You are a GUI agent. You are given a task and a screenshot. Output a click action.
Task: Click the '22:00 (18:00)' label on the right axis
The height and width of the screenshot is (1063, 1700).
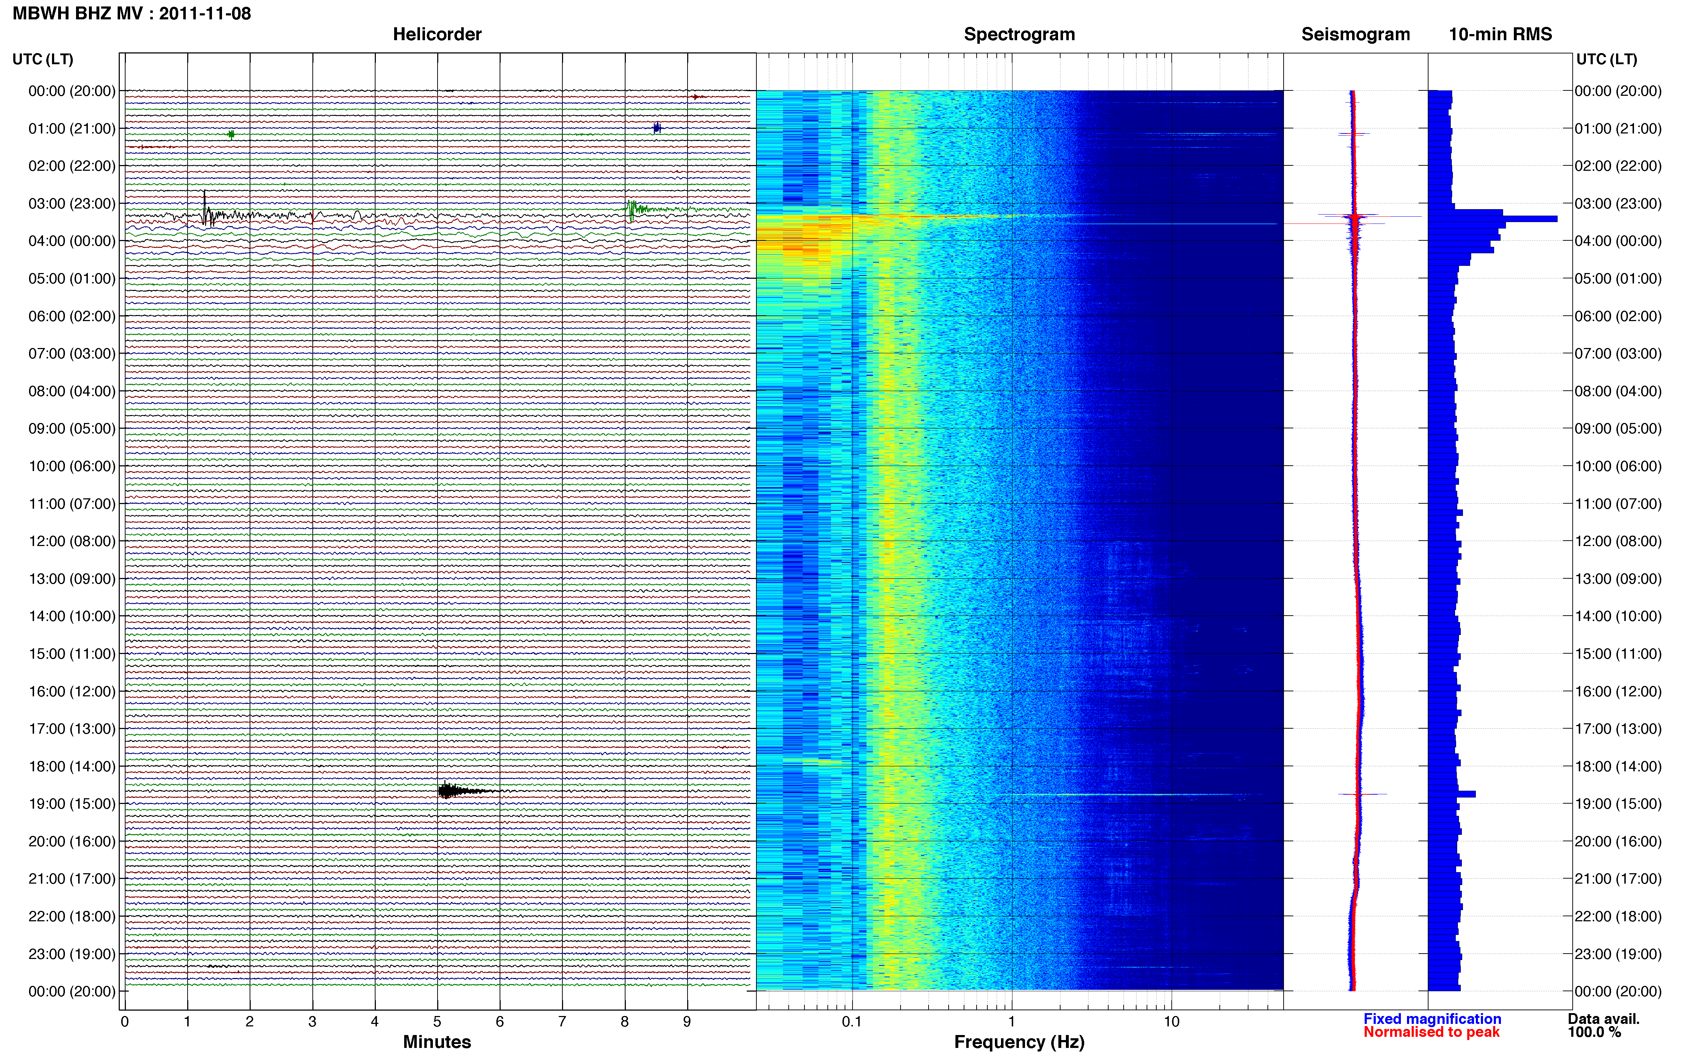1618,916
